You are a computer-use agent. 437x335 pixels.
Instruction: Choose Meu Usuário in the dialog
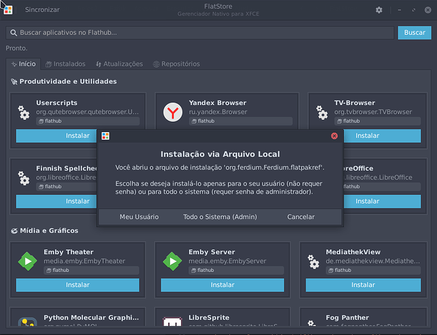point(139,217)
